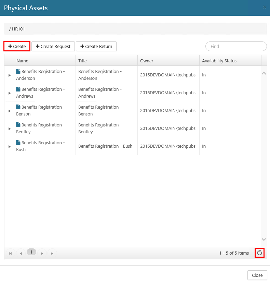This screenshot has height=282, width=270.
Task: Select page 1 in the pager
Action: pos(31,252)
